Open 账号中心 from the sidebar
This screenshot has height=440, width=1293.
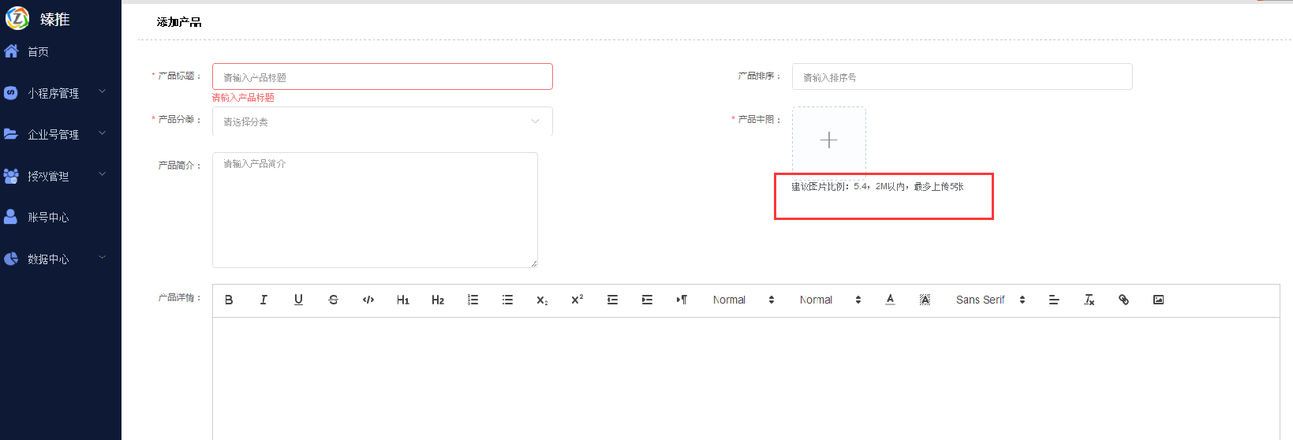pos(48,218)
